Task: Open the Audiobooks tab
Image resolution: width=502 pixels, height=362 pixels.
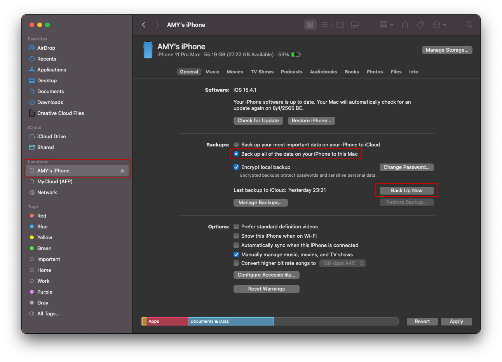Action: pyautogui.click(x=323, y=72)
